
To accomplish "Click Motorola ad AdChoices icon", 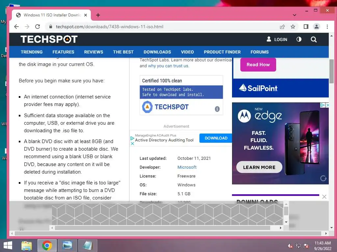I will pyautogui.click(x=323, y=105).
